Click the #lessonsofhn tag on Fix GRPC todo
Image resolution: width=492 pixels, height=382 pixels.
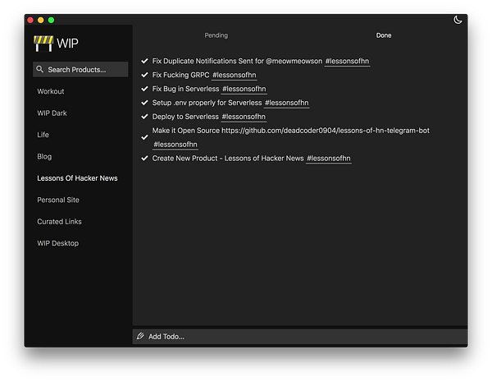coord(235,75)
